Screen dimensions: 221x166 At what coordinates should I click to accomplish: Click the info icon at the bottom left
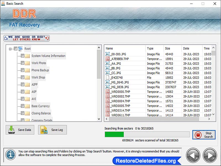point(10,155)
